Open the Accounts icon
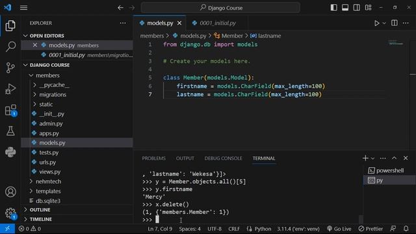Screen dimensions: 416x234 tap(10, 192)
